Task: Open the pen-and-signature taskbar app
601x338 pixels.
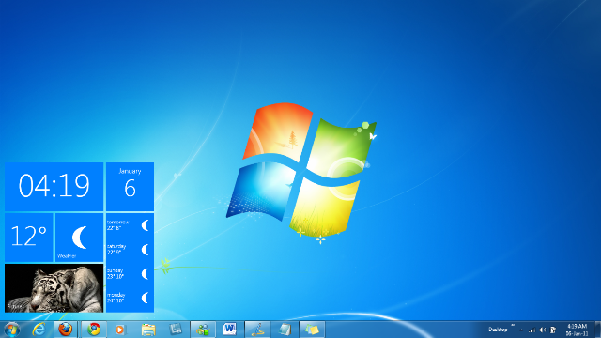Action: coord(257,330)
